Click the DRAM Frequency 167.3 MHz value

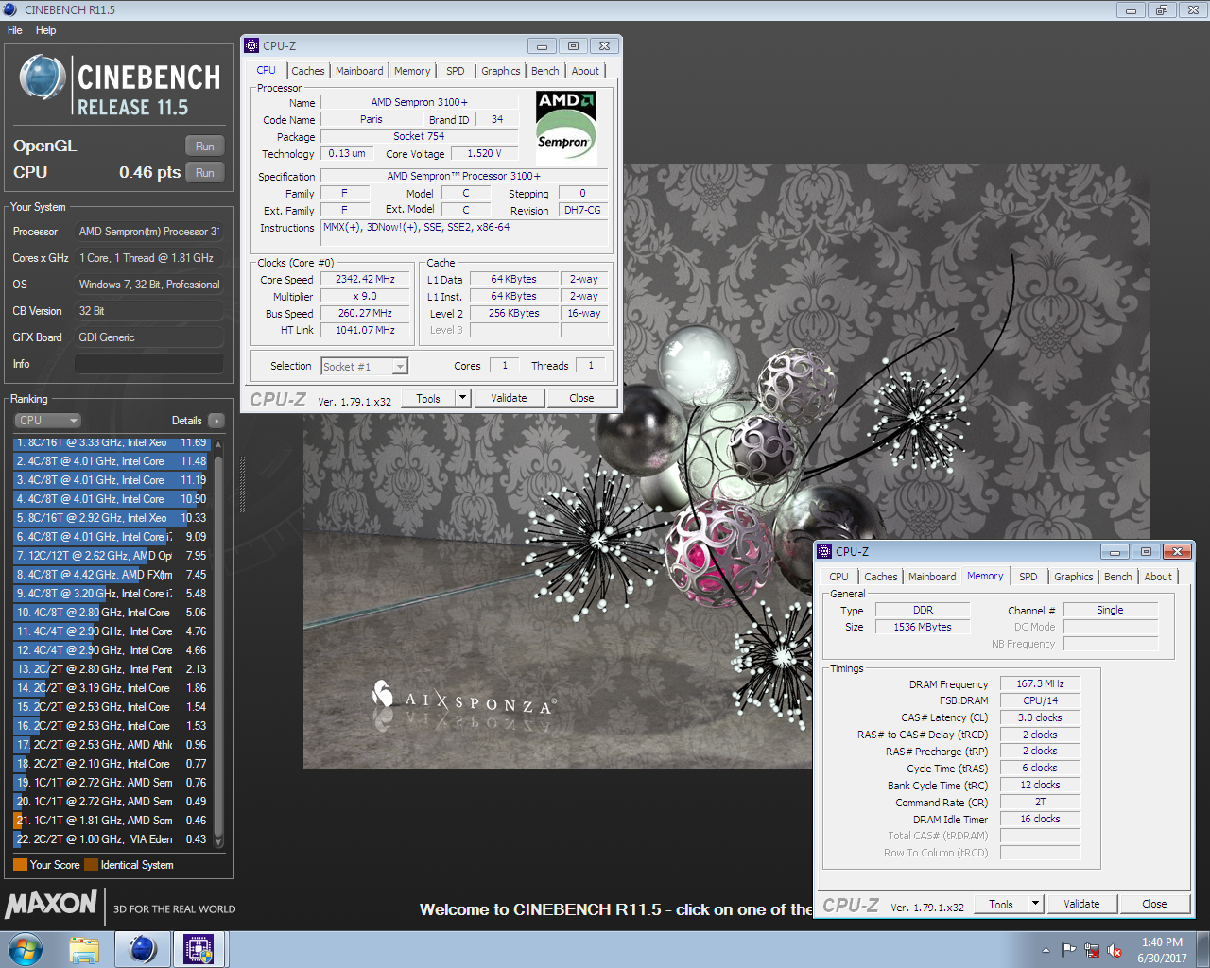(1040, 683)
